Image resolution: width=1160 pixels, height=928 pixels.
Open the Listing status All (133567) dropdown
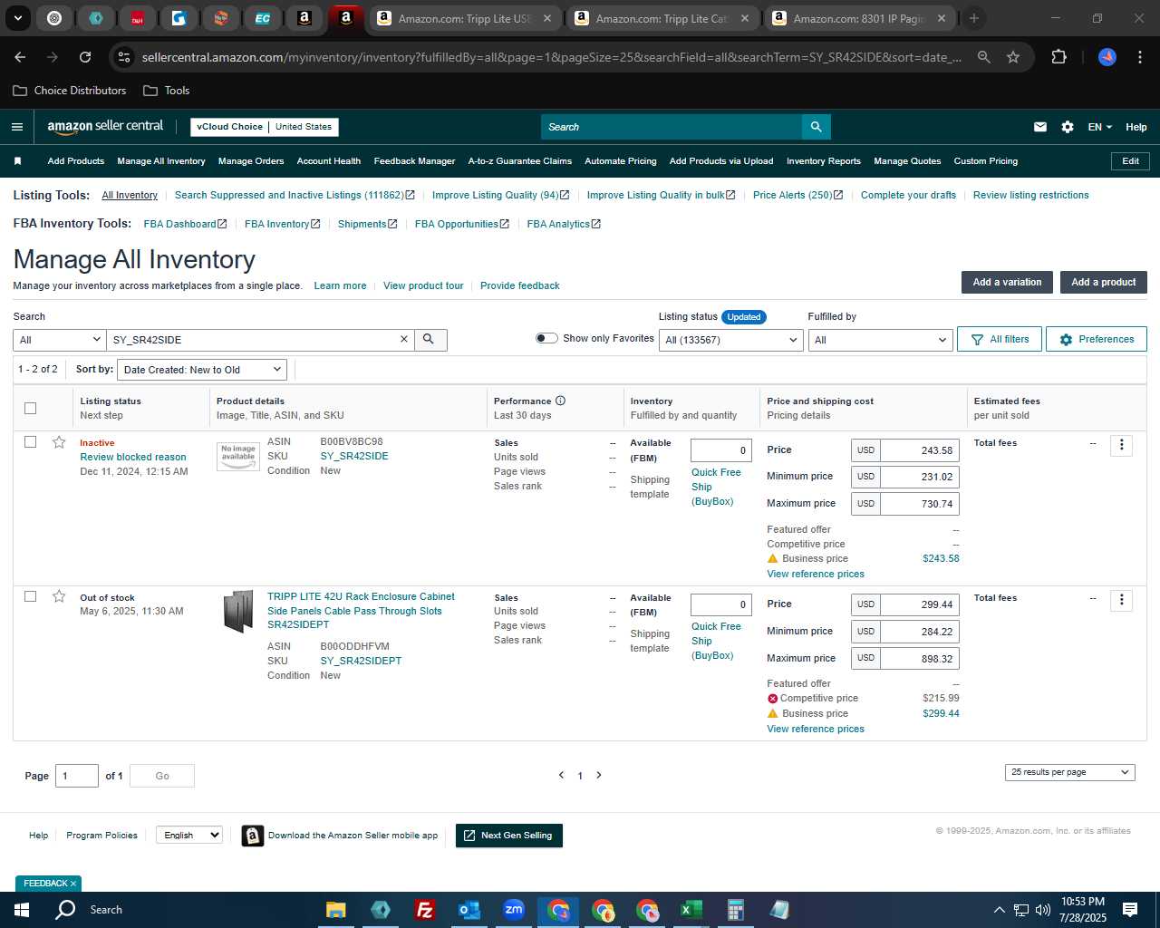tap(730, 340)
